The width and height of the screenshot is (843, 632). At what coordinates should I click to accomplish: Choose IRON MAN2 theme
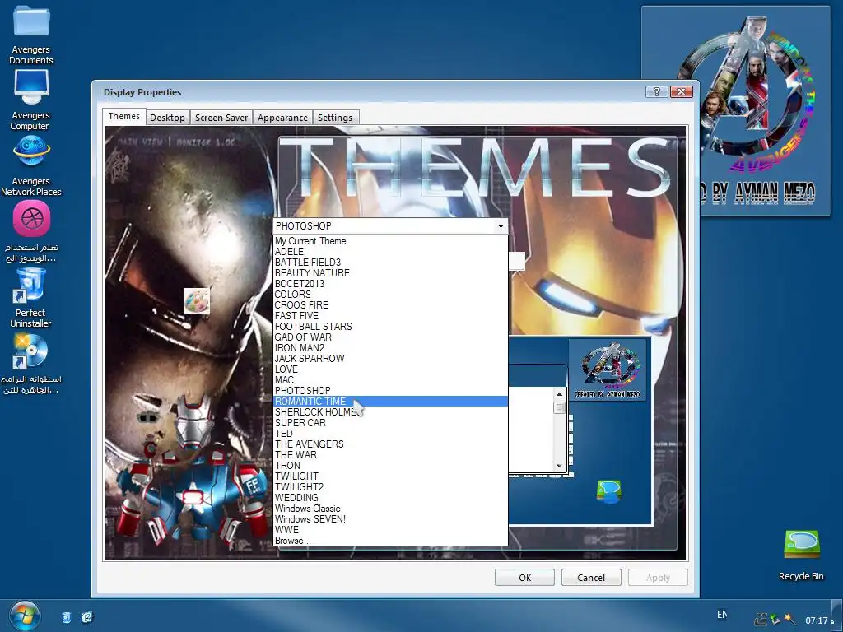390,348
